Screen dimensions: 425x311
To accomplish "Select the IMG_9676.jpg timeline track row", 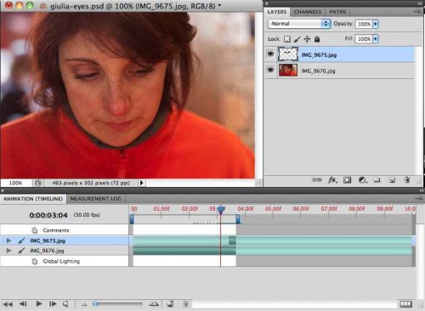I will pos(65,251).
